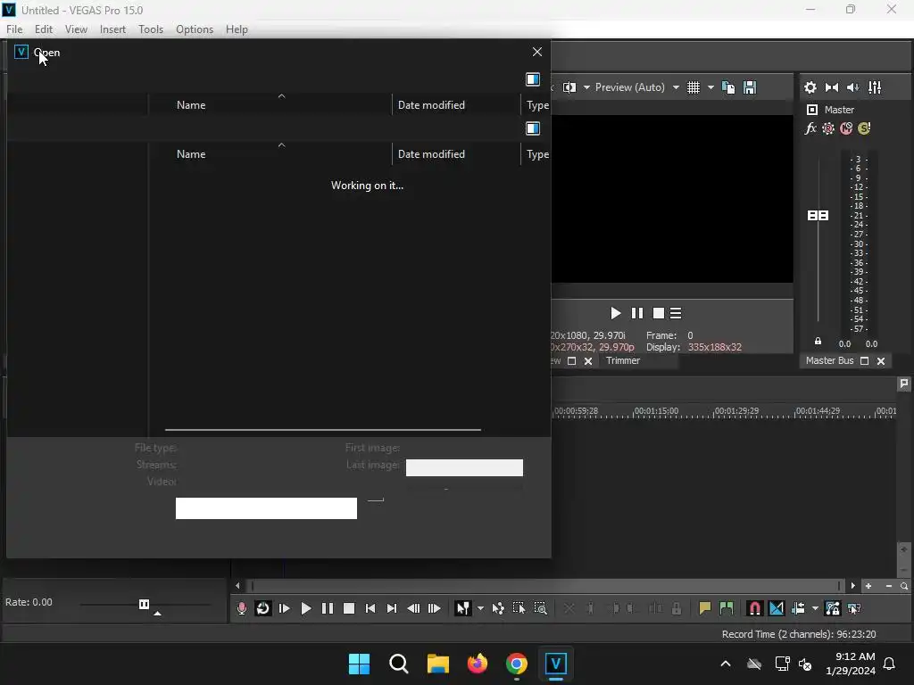Sort by lower Date modified column
914x685 pixels.
click(431, 153)
